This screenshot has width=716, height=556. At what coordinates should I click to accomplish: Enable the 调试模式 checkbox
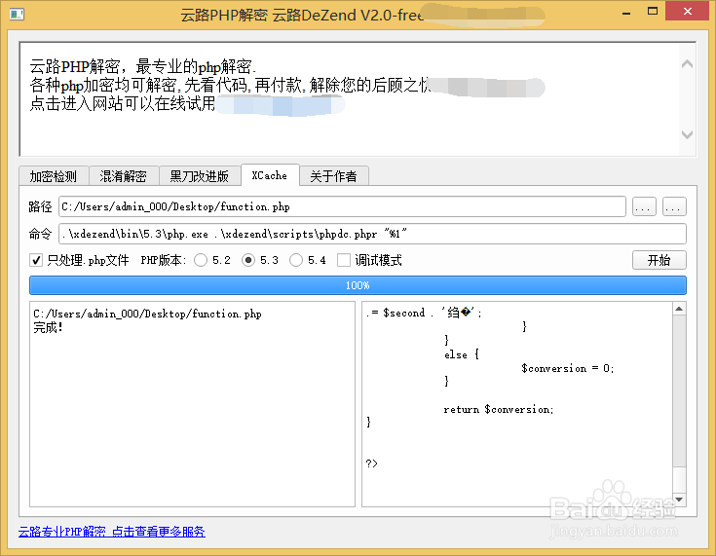(x=343, y=260)
